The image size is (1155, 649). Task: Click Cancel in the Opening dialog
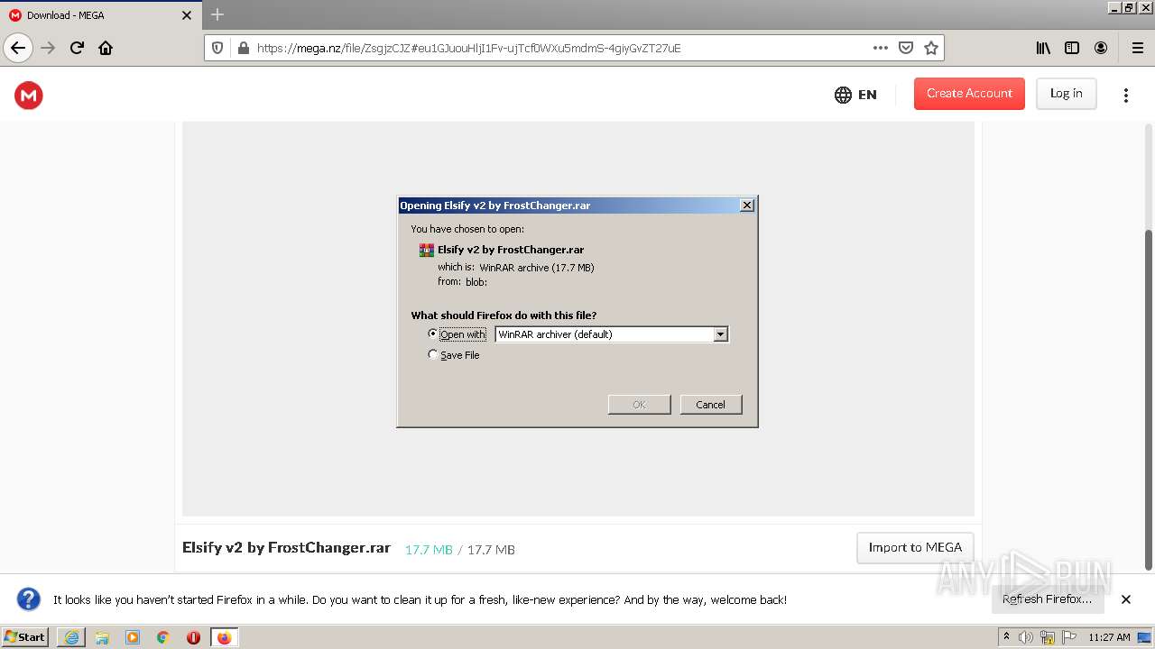(x=711, y=405)
